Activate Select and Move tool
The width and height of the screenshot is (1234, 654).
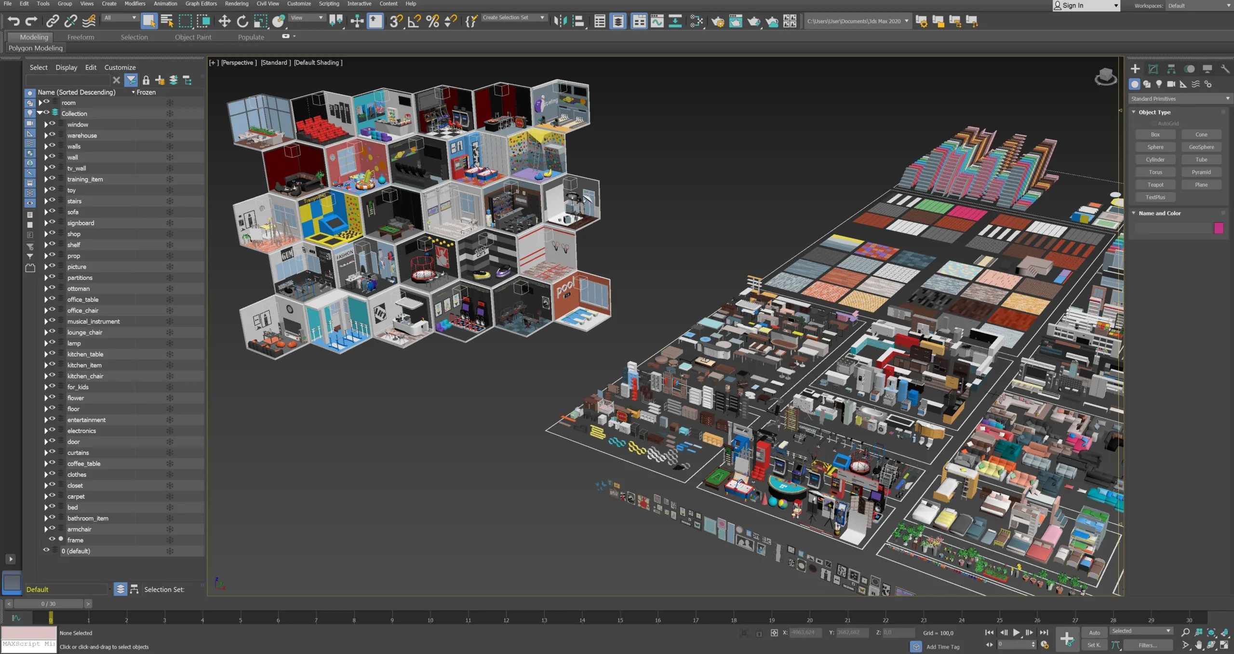coord(224,21)
